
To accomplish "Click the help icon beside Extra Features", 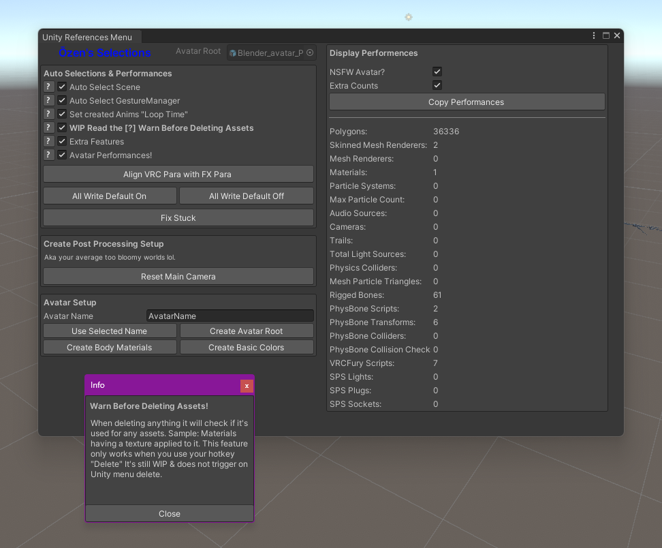I will coord(48,142).
